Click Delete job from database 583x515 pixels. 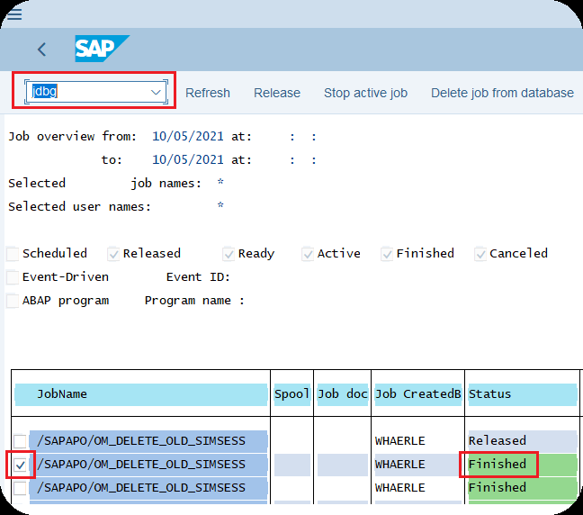tap(502, 93)
